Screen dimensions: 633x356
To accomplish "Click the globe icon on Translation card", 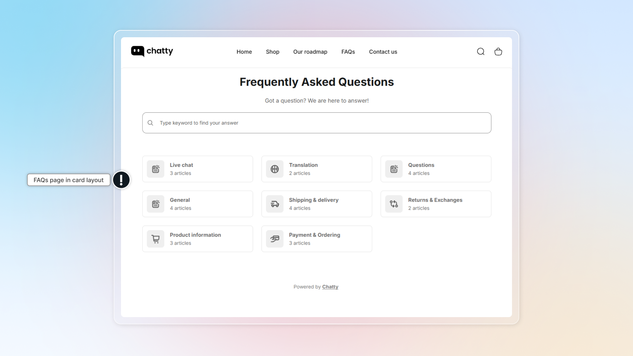I will click(275, 169).
